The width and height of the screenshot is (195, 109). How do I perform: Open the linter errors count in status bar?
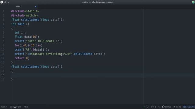coord(12,107)
